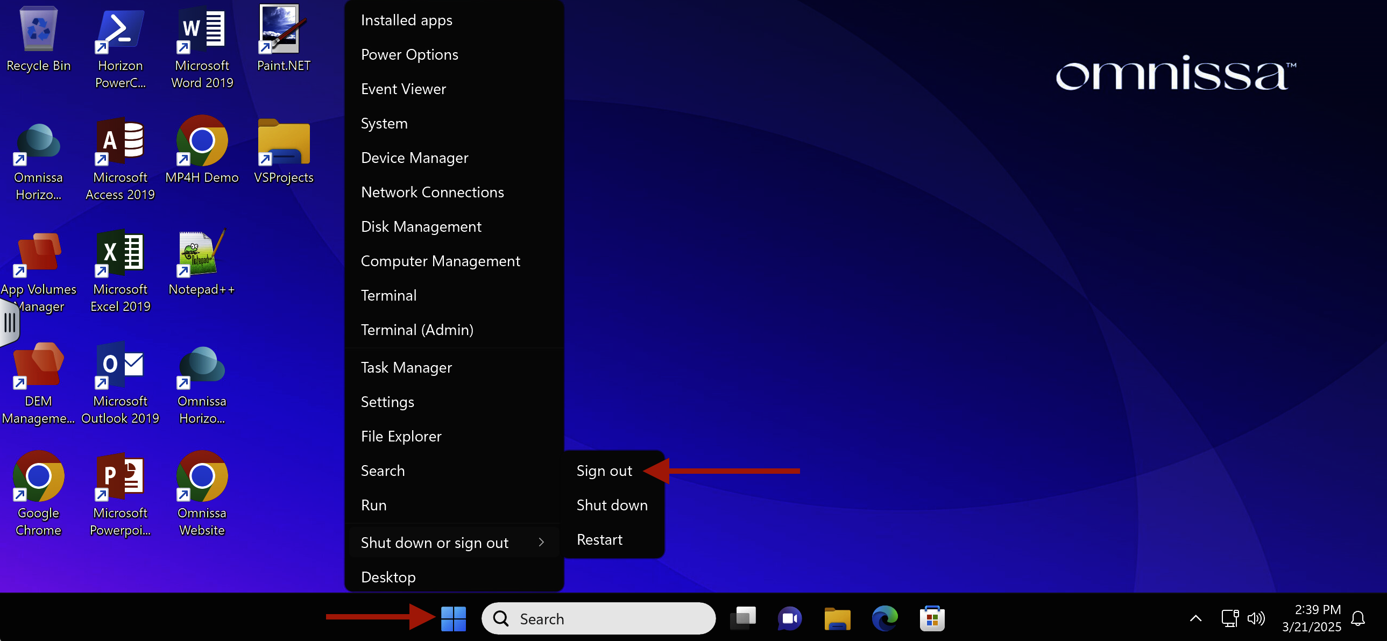Open Microsoft Edge from taskbar

(x=884, y=618)
